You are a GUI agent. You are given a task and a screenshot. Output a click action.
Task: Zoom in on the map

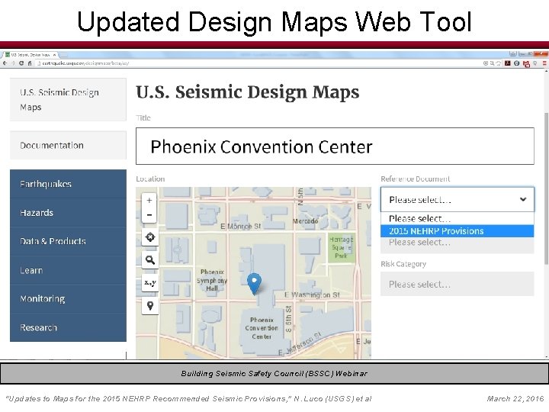coord(149,201)
